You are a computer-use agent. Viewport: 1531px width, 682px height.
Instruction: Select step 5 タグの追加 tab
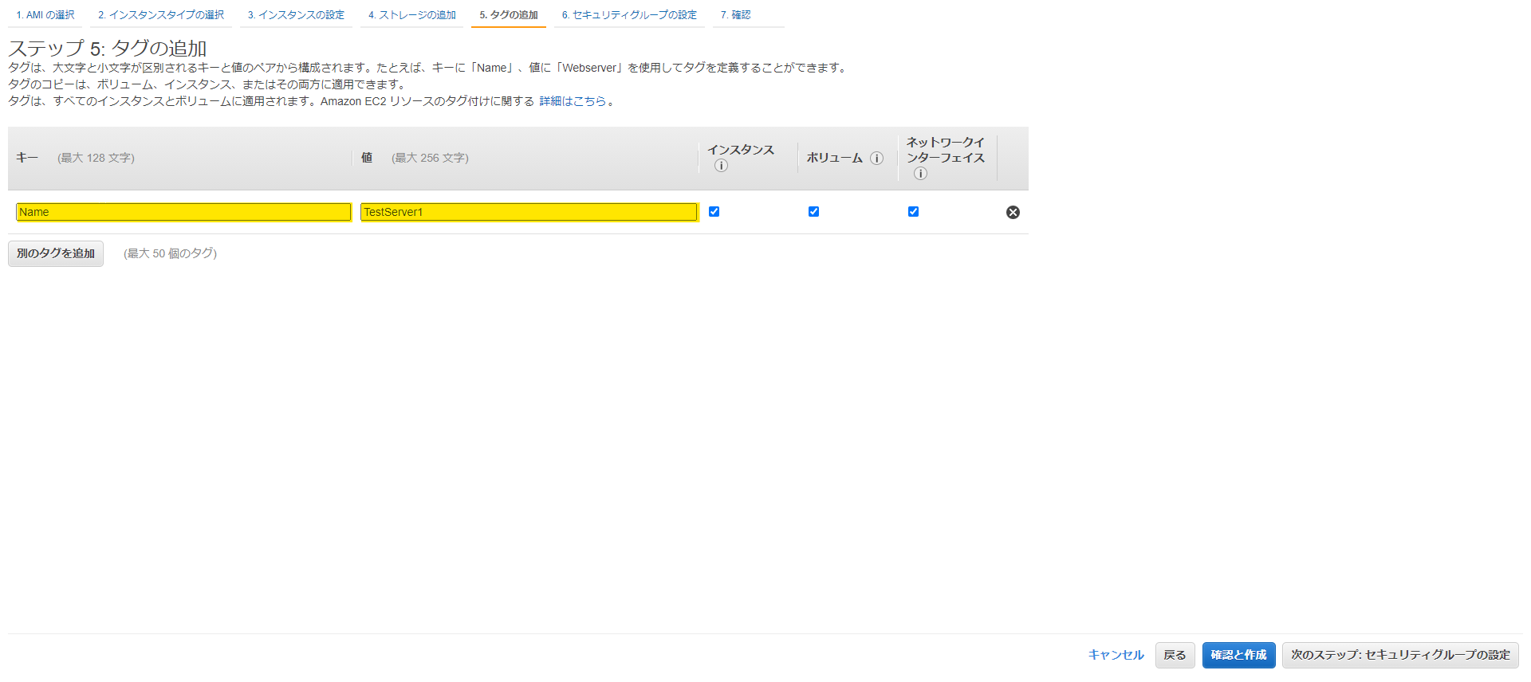509,15
